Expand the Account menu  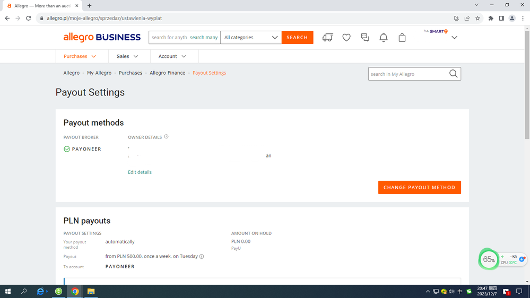(x=172, y=56)
